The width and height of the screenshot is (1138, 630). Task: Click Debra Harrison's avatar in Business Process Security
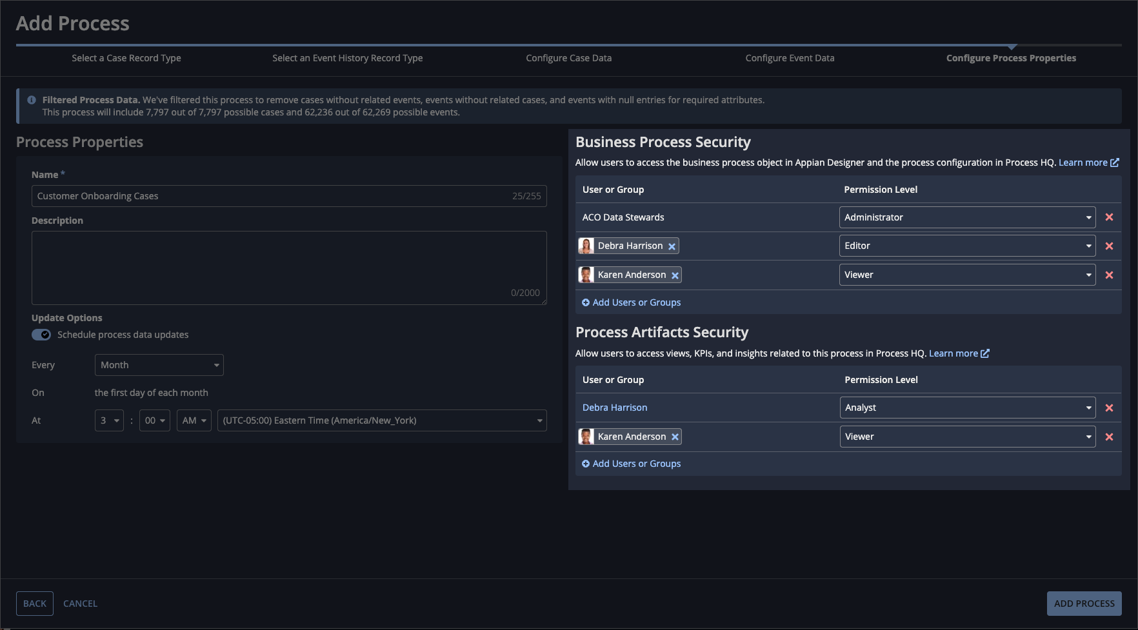(x=586, y=246)
